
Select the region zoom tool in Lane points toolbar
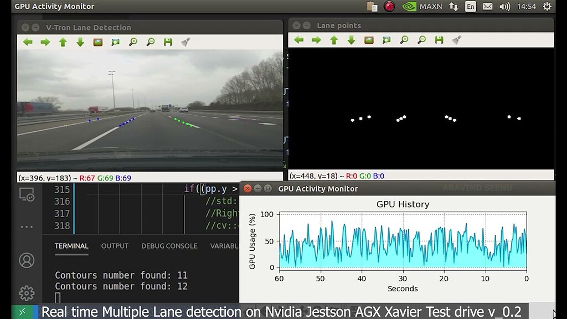(386, 40)
